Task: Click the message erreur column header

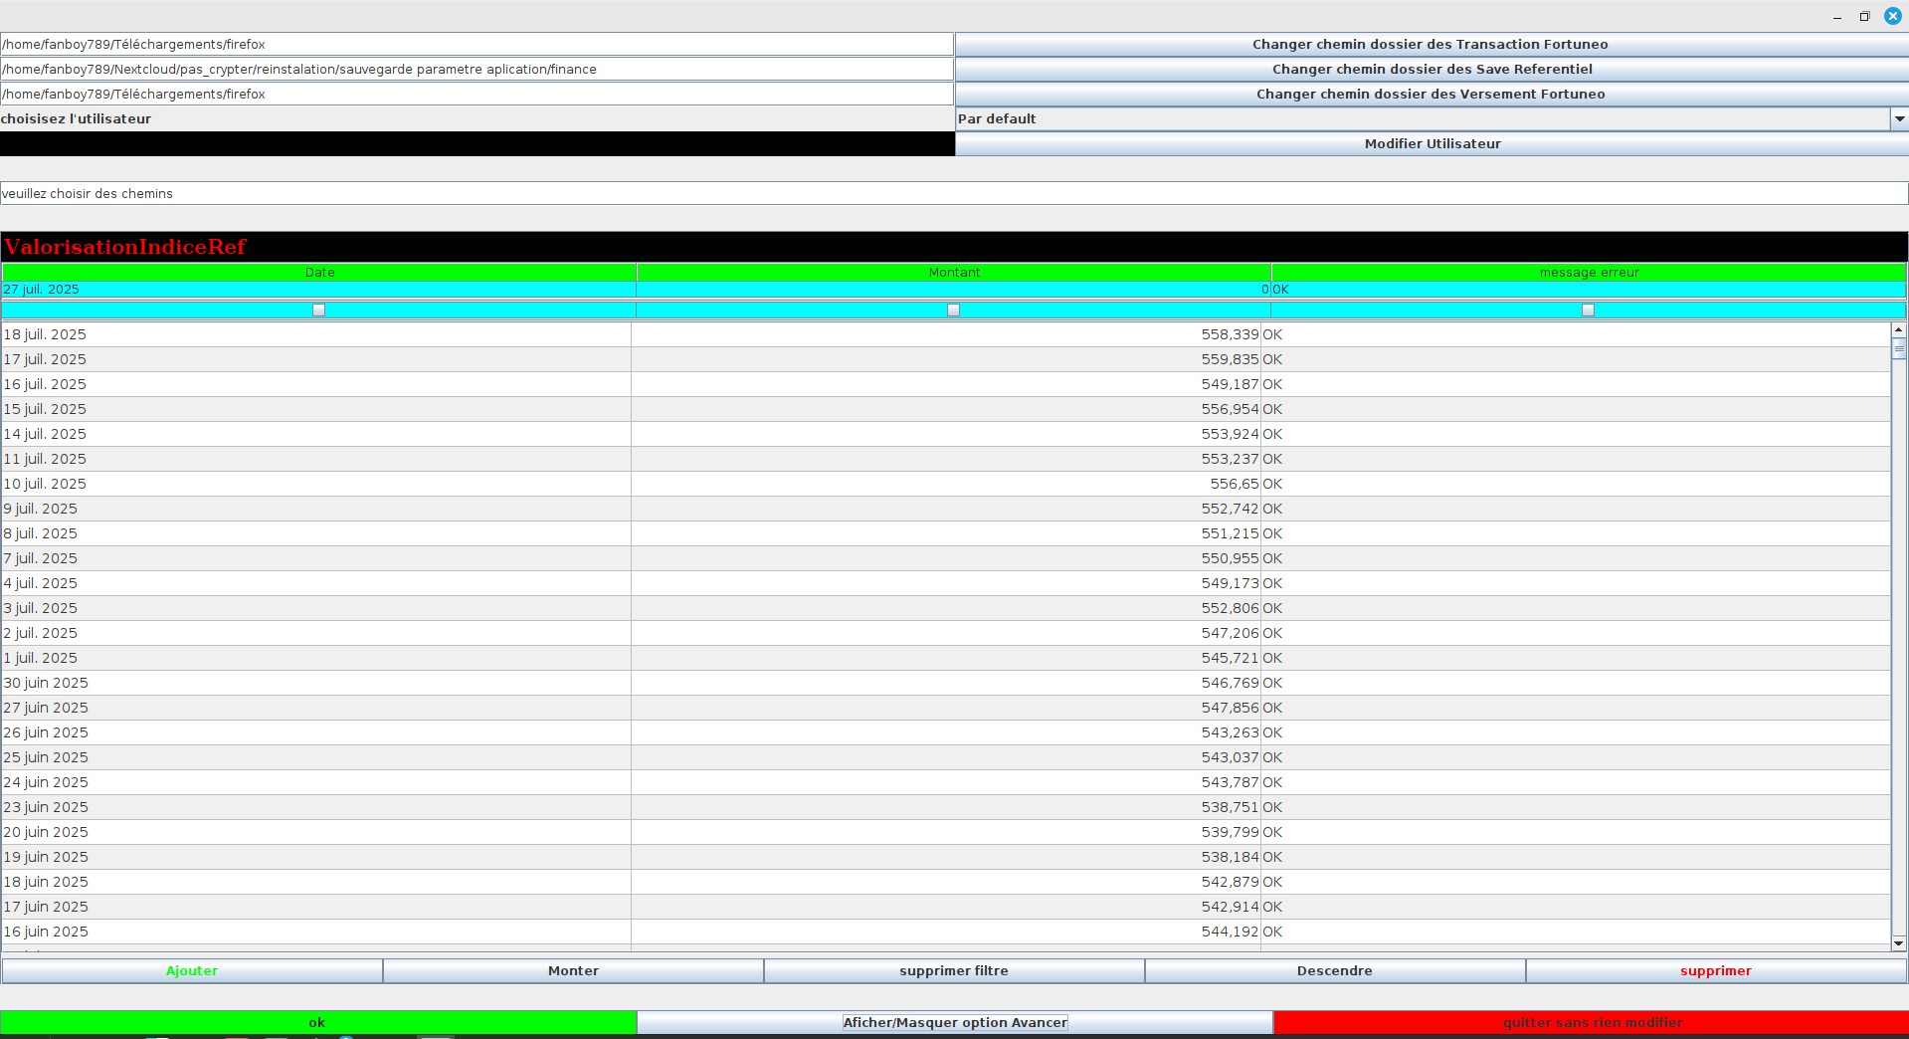Action: [x=1589, y=273]
